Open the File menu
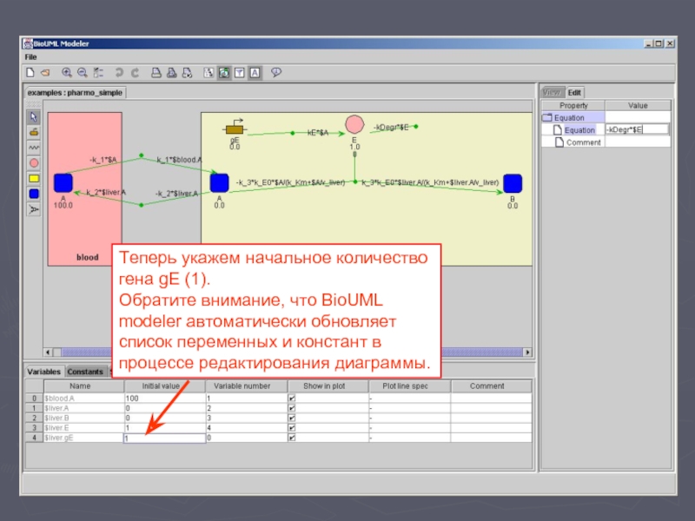The image size is (695, 521). [x=30, y=56]
